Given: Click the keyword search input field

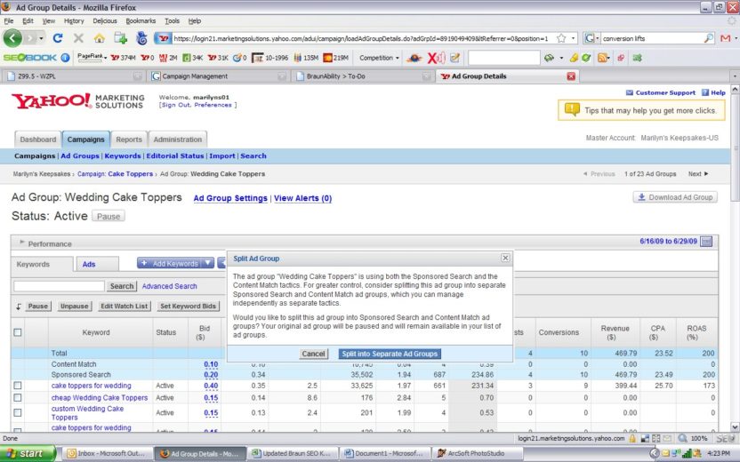Looking at the screenshot, I should coord(59,286).
